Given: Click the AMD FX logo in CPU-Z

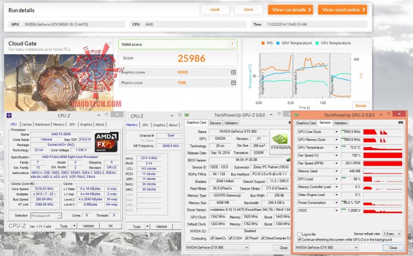Looking at the screenshot, I should click(x=107, y=142).
